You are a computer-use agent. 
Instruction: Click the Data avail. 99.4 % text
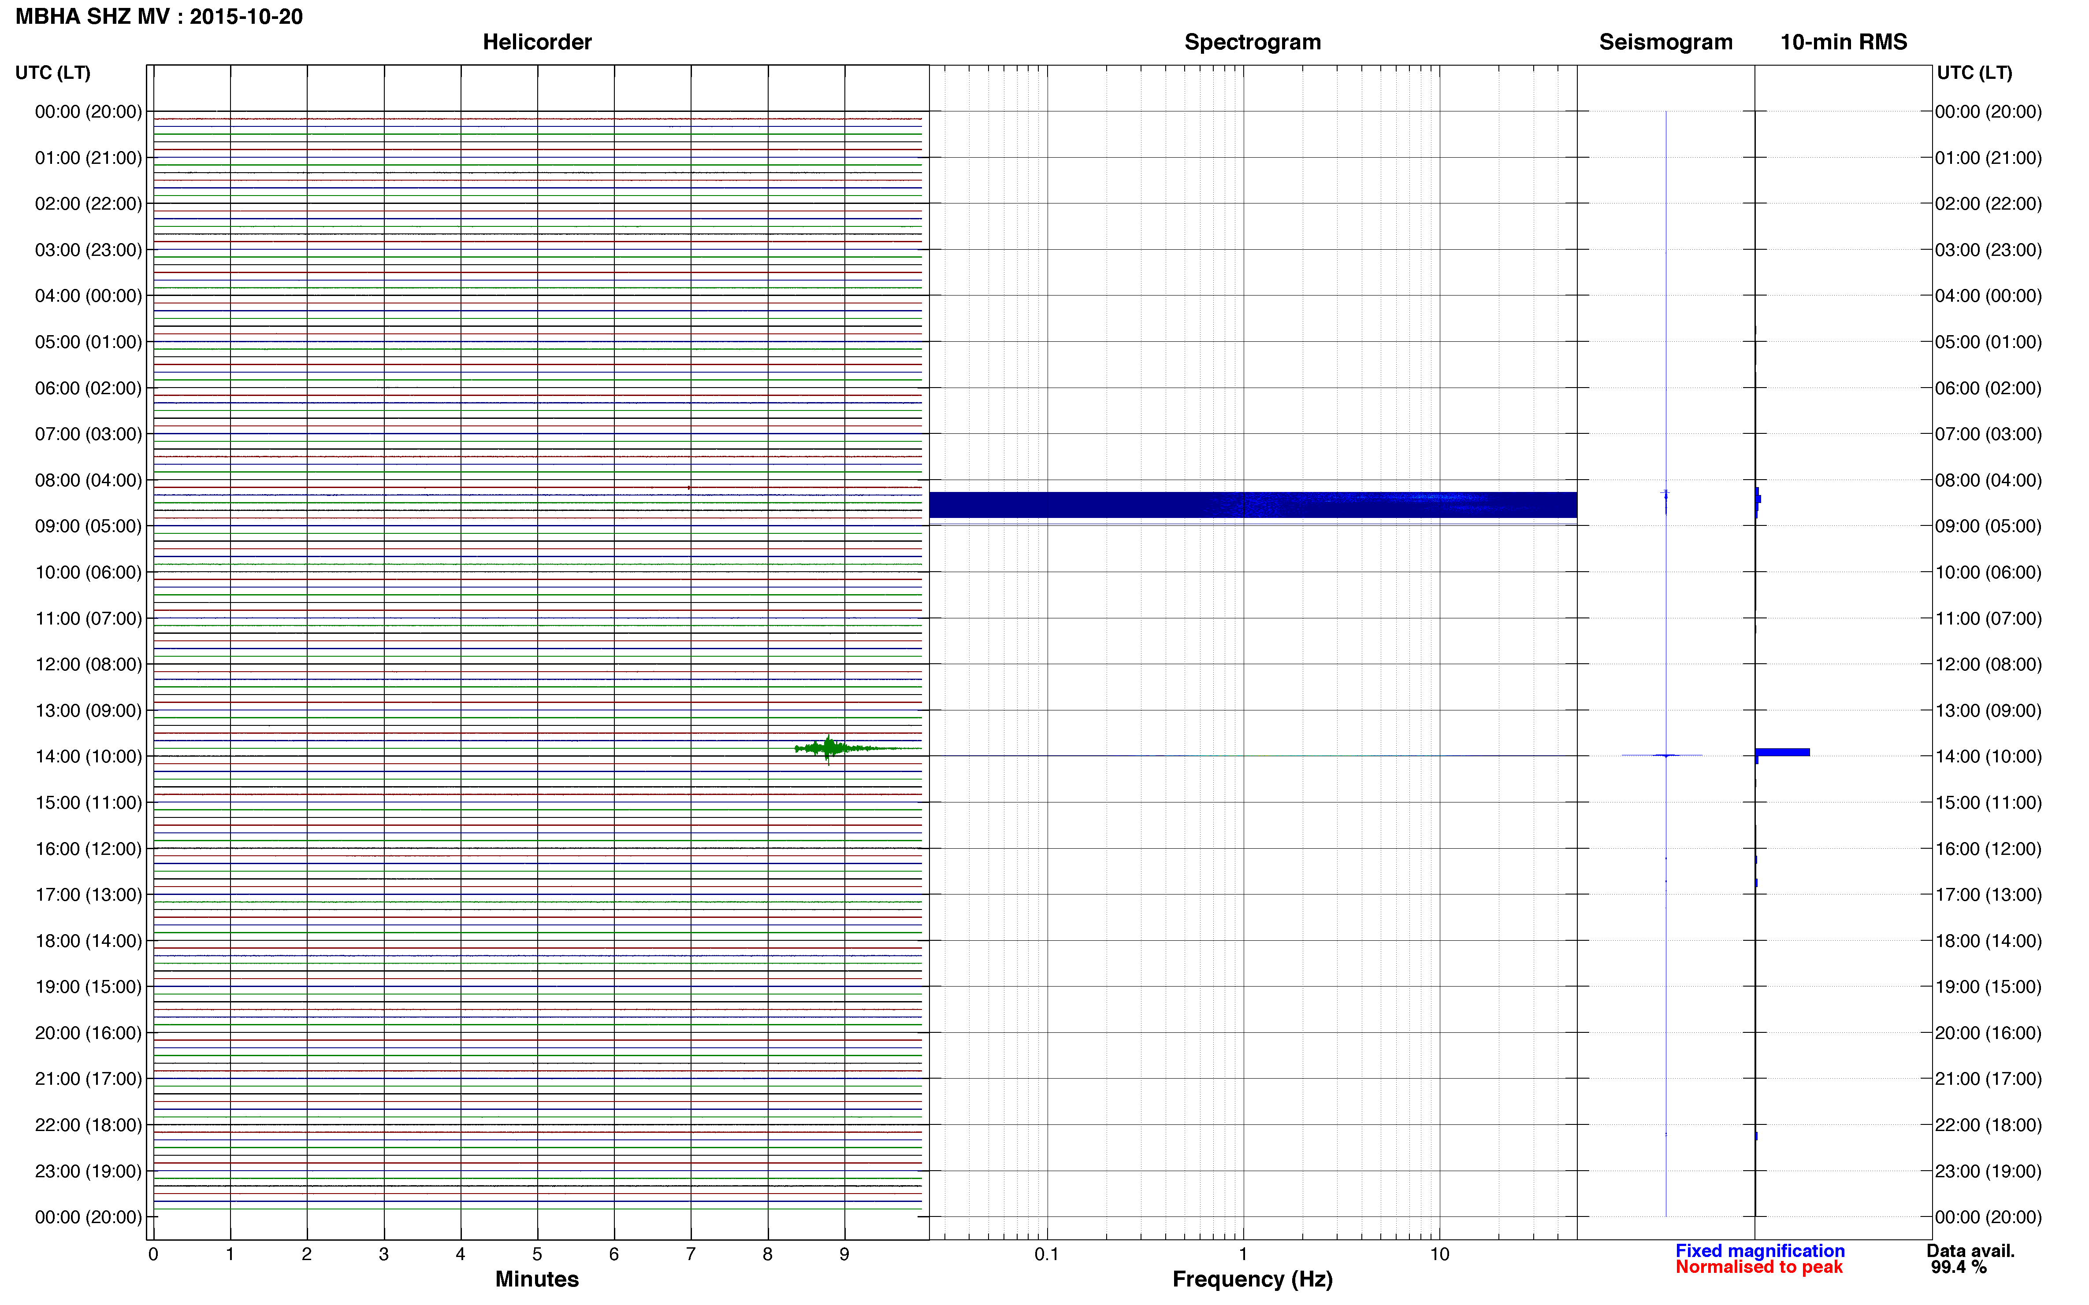[1970, 1258]
